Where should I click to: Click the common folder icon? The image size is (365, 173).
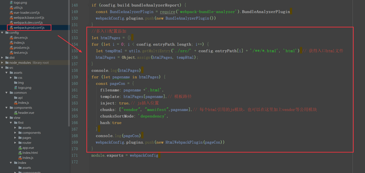11,93
